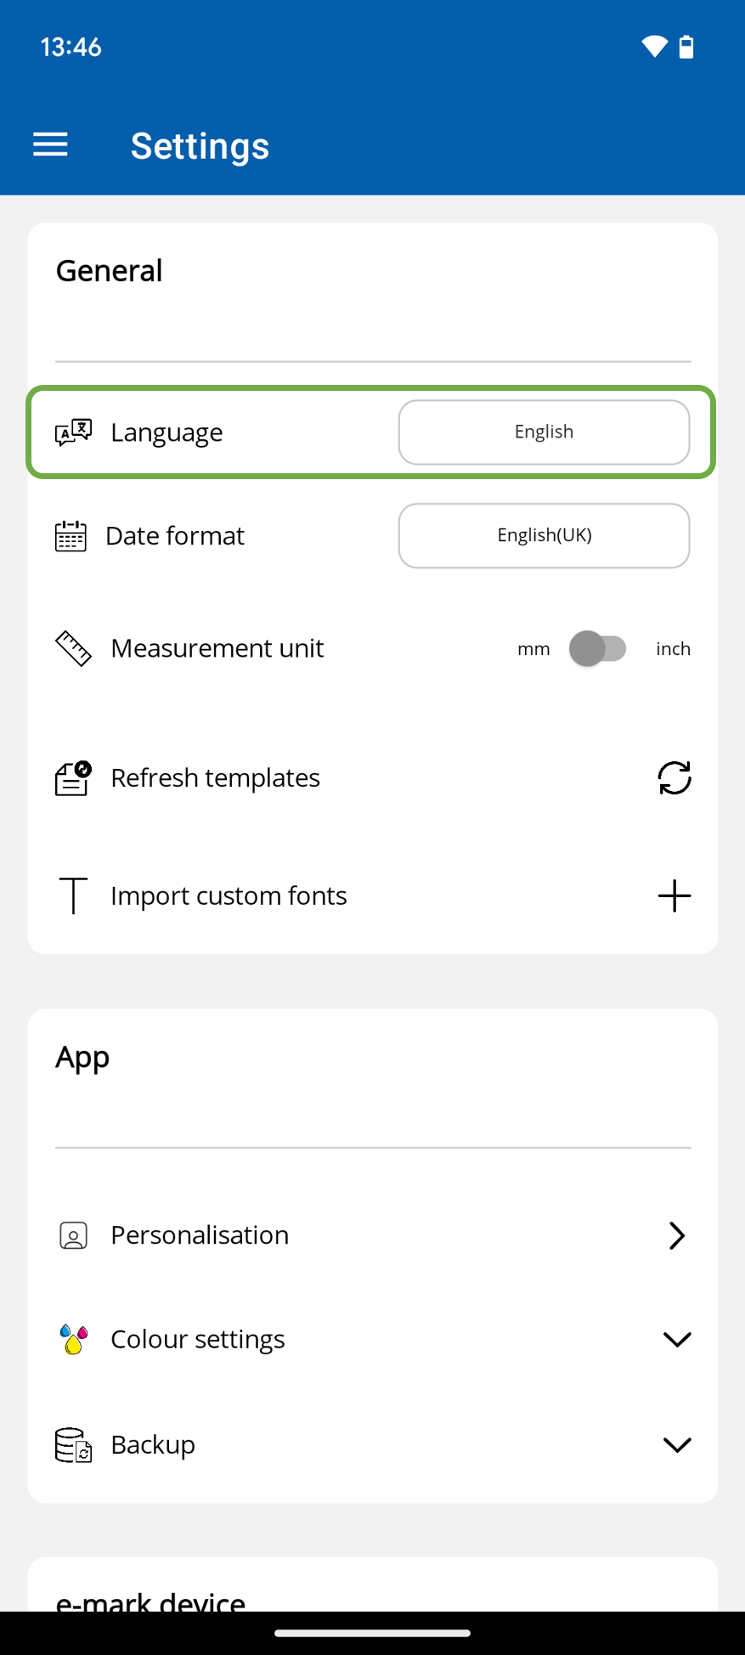Select the mm unit label
This screenshot has width=745, height=1655.
[x=533, y=649]
